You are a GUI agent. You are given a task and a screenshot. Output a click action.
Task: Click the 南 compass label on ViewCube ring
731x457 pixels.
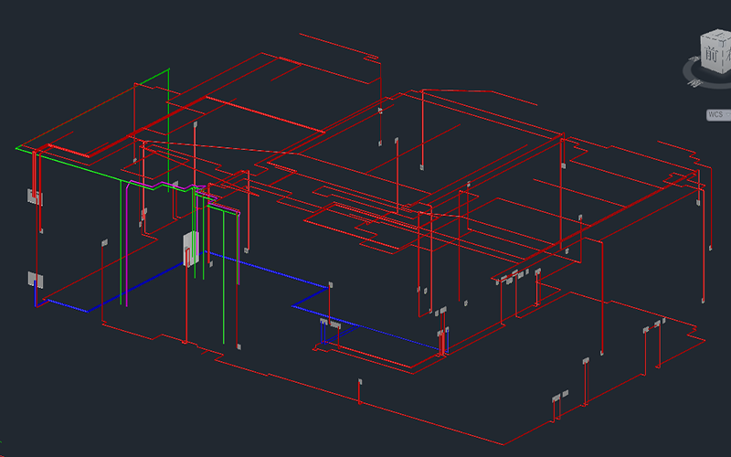tap(695, 83)
